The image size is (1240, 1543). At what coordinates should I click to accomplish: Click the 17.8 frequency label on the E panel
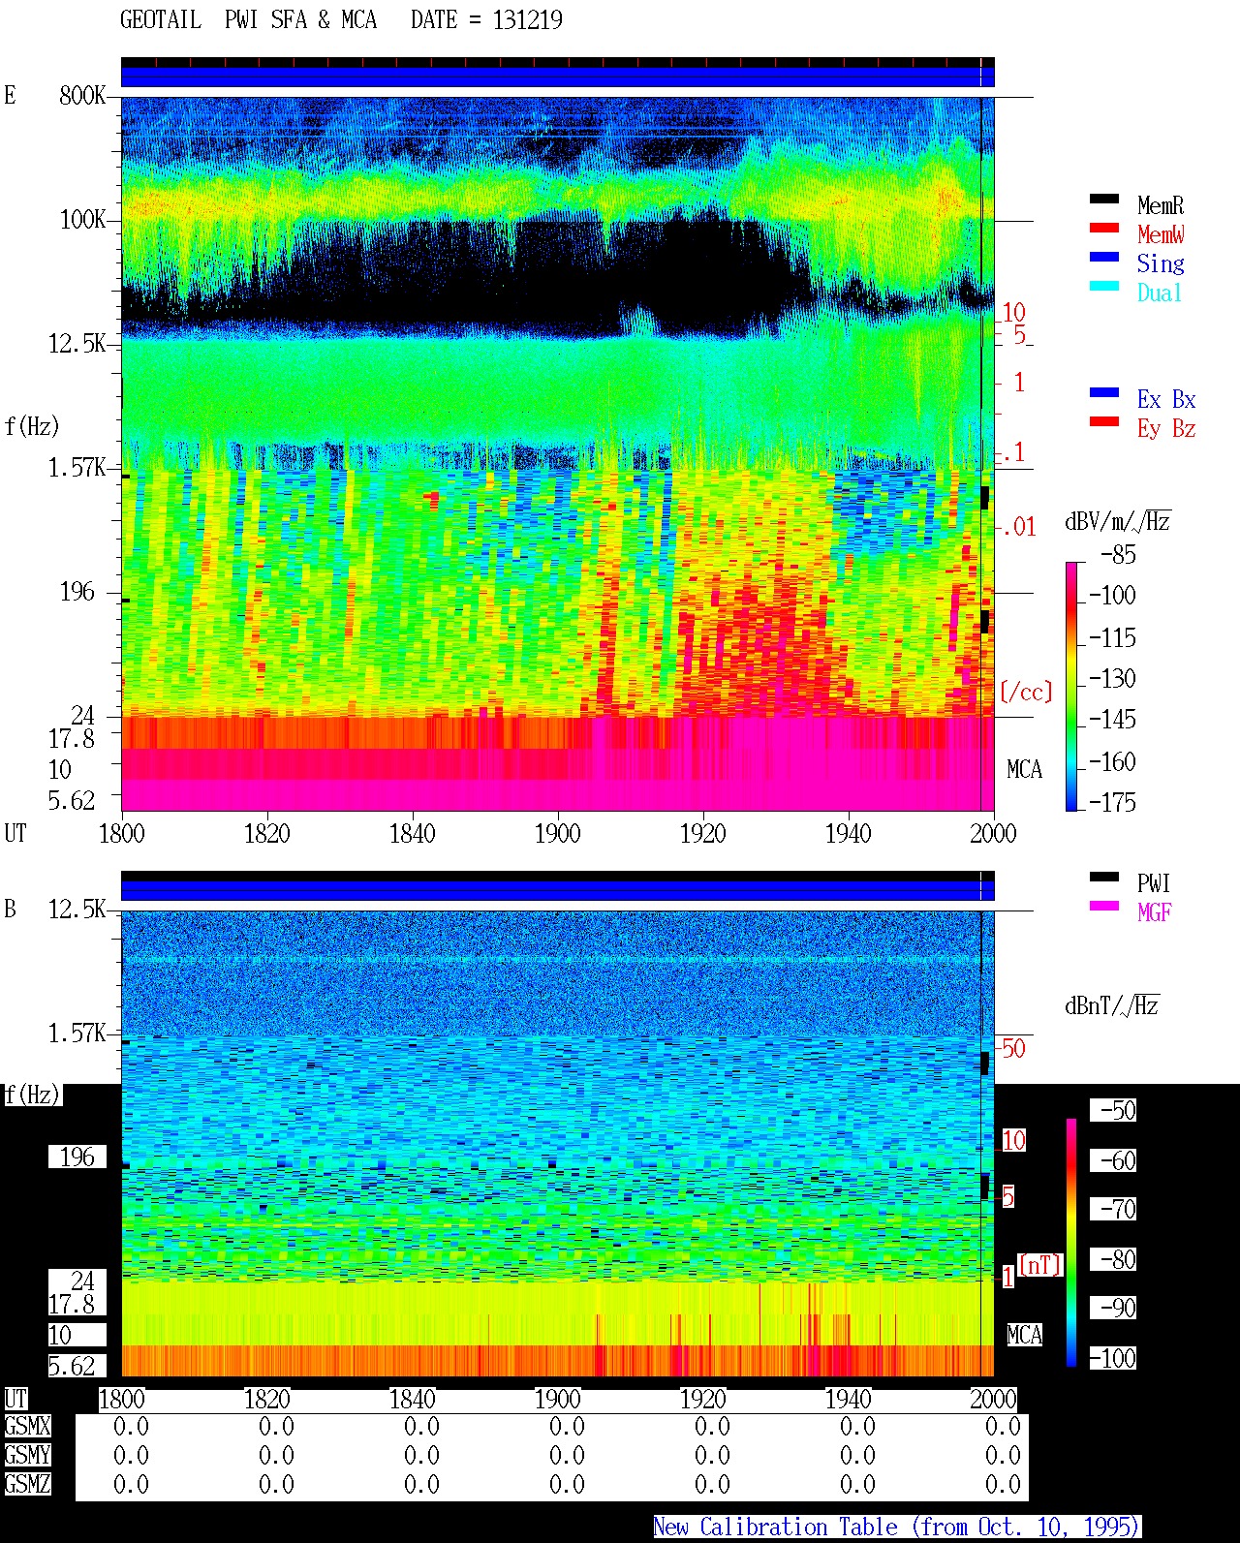point(72,739)
